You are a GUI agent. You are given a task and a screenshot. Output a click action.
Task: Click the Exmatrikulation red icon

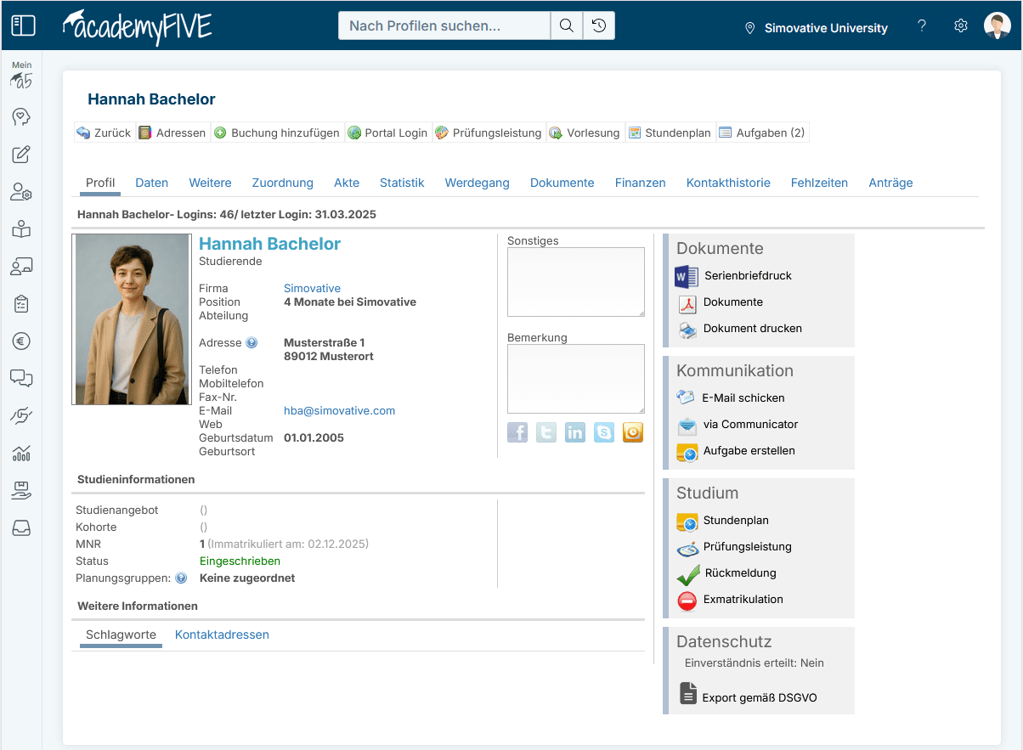coord(687,601)
